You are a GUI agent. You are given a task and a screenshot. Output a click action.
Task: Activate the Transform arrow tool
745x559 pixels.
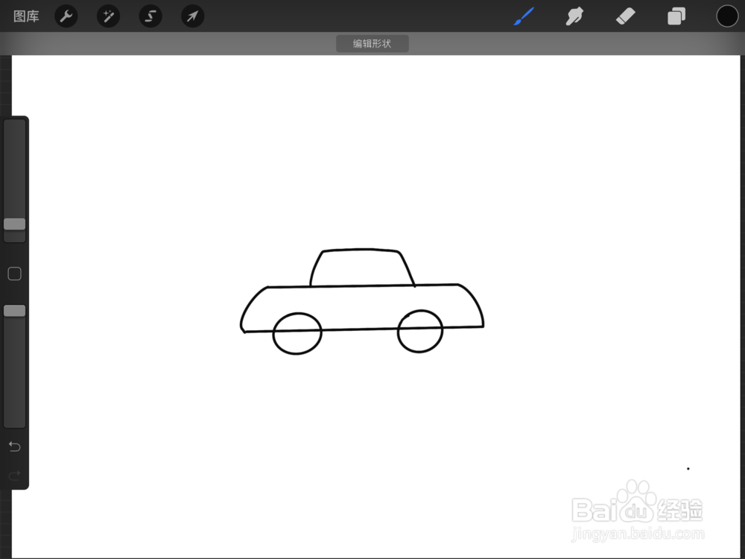point(192,16)
